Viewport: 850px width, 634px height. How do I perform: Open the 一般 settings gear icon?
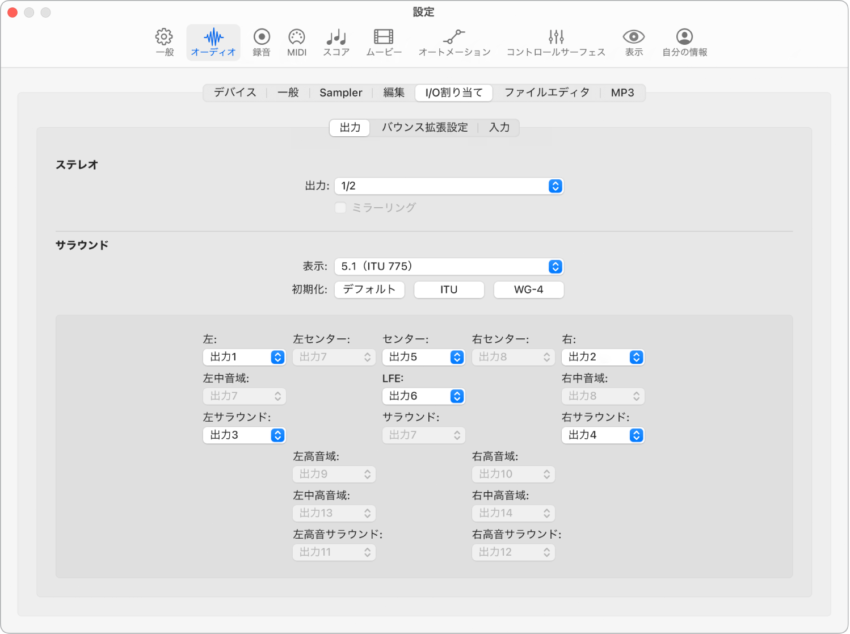pos(163,41)
